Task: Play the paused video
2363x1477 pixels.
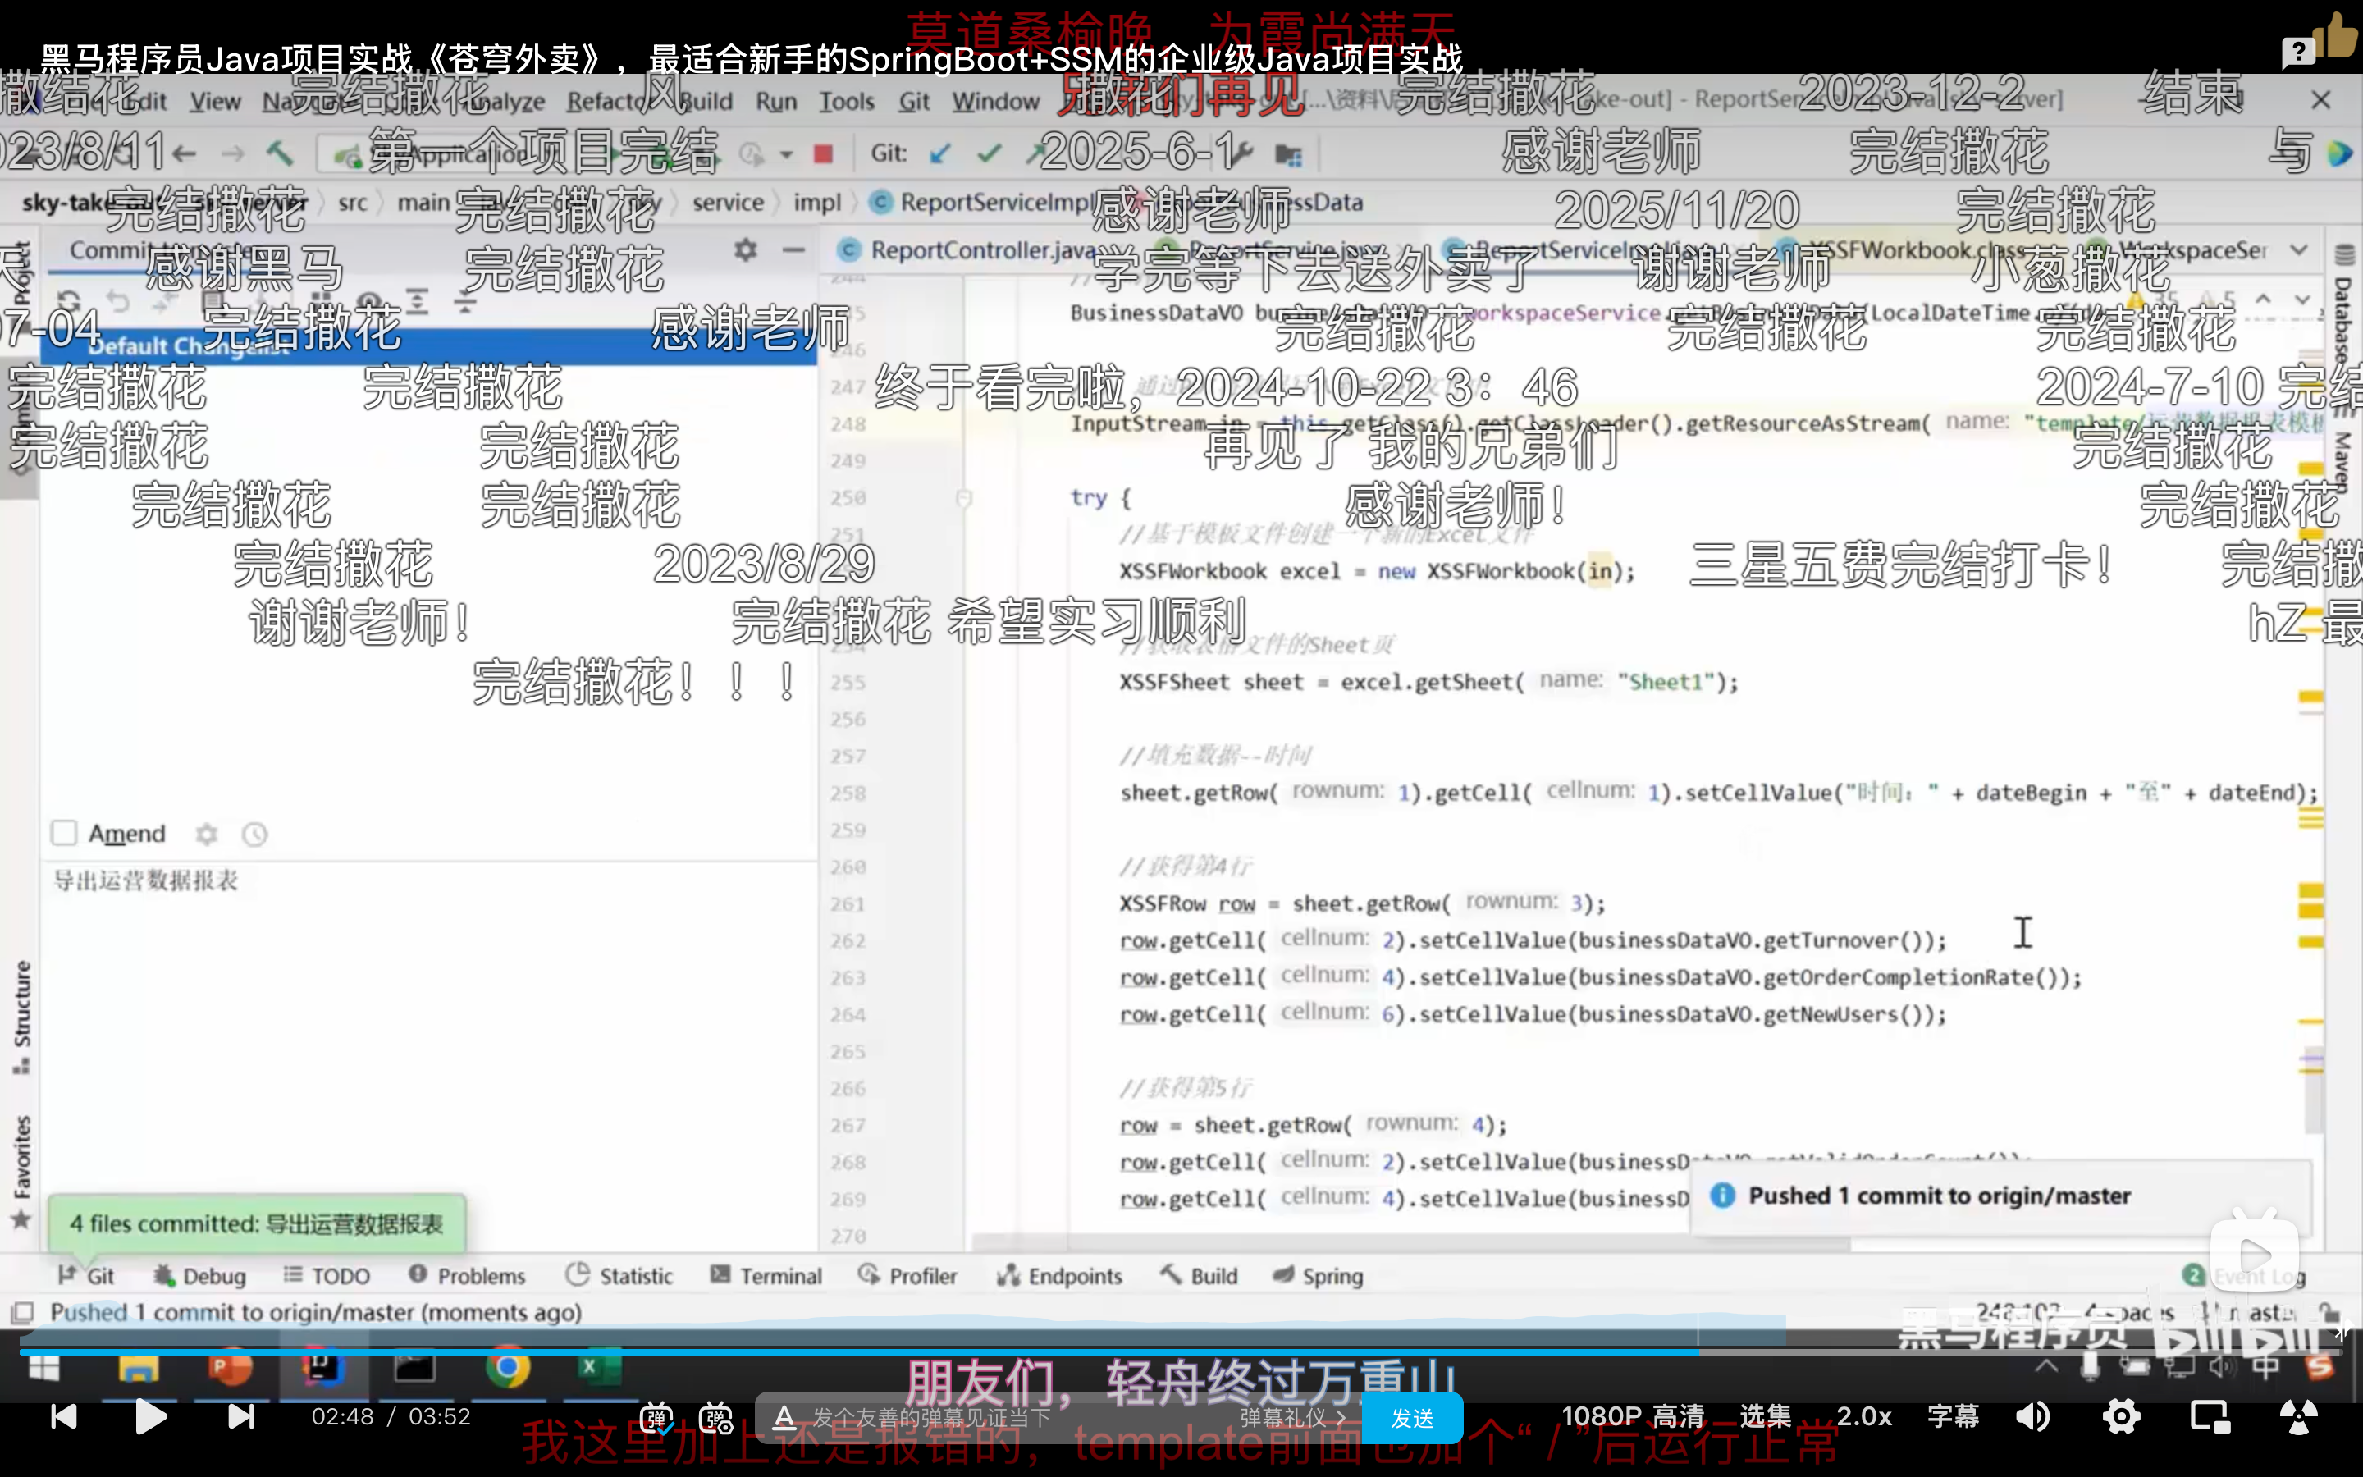Action: point(149,1416)
